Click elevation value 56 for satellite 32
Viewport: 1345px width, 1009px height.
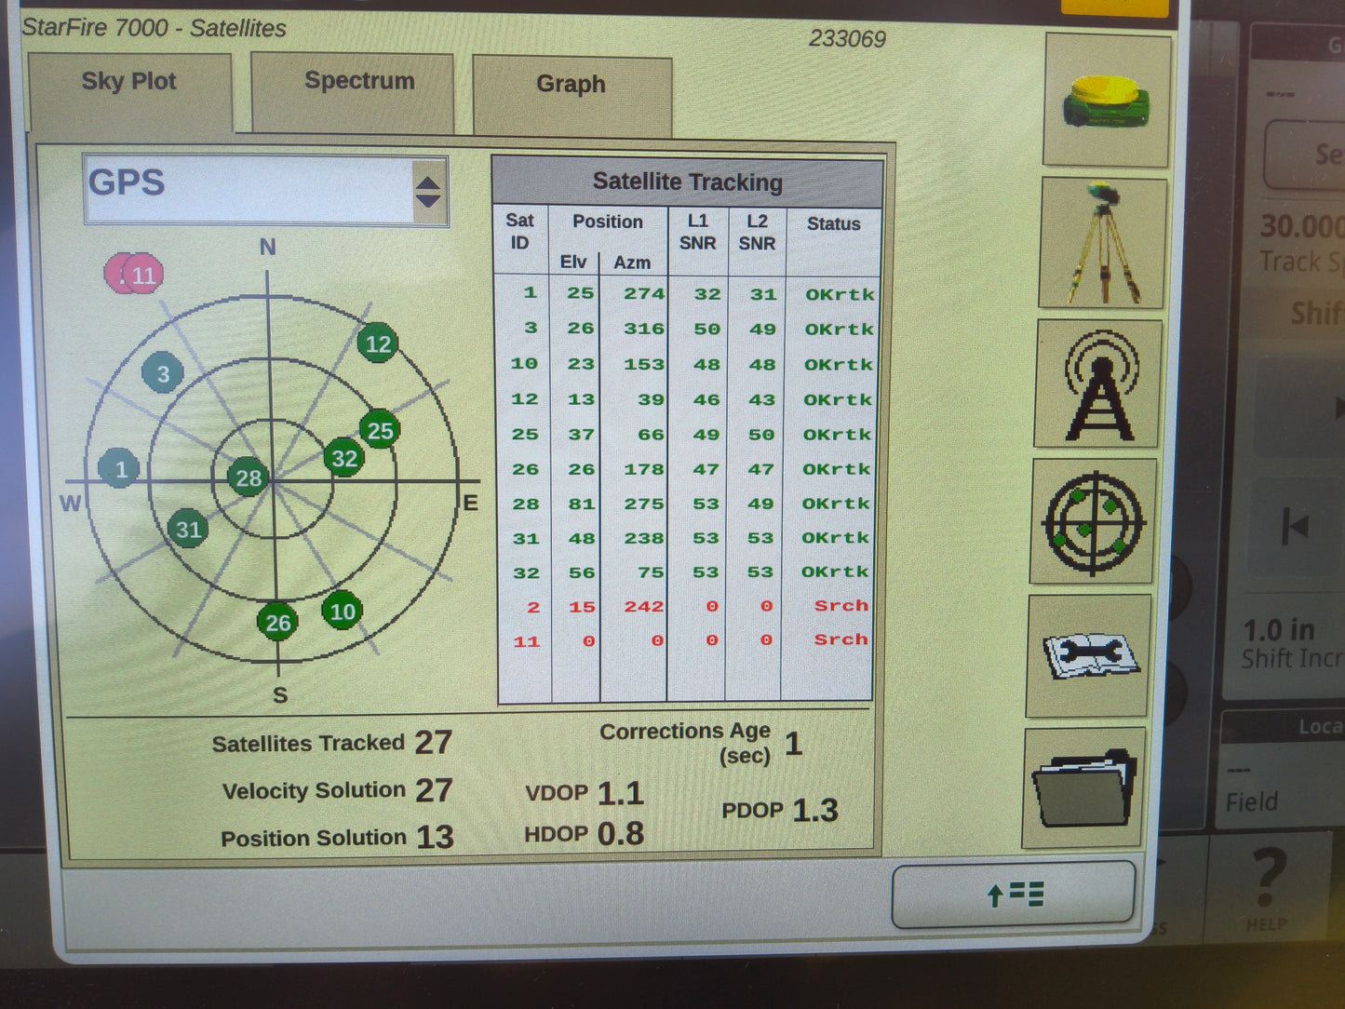[582, 572]
